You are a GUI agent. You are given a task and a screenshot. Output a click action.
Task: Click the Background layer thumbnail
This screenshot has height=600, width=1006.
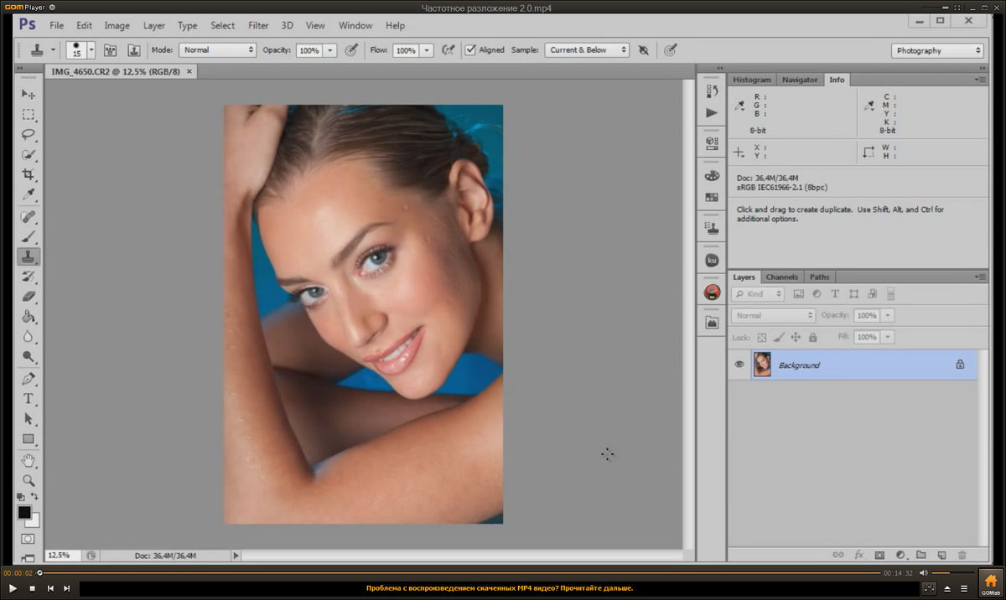(x=762, y=365)
